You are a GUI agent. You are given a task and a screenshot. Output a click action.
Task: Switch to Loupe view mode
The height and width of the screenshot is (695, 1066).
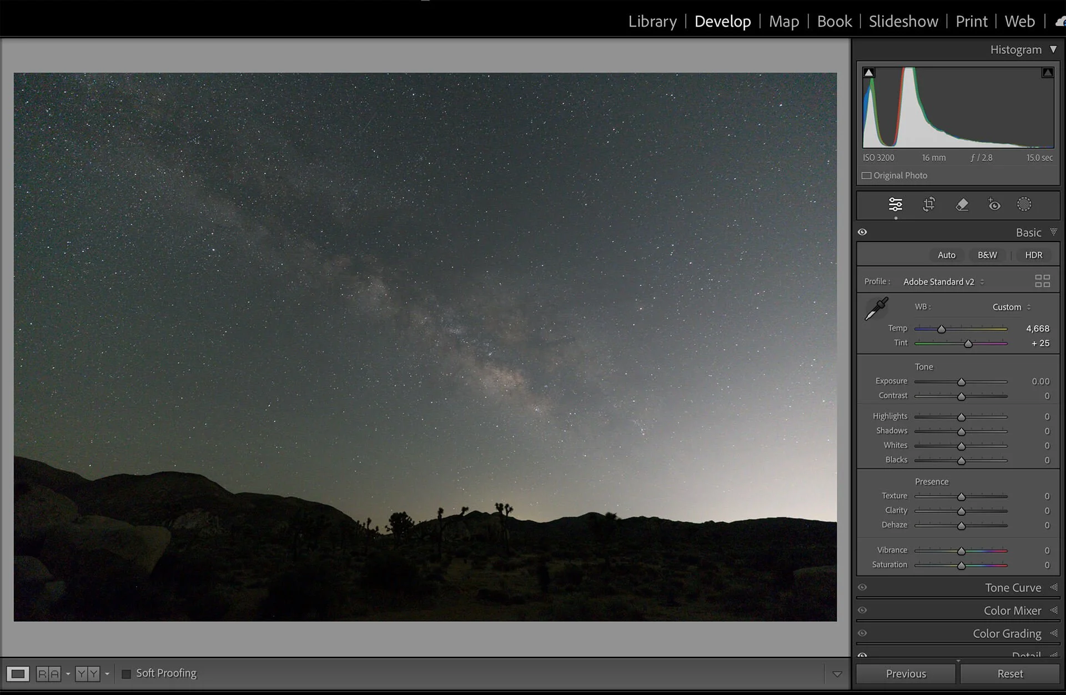[x=18, y=674]
